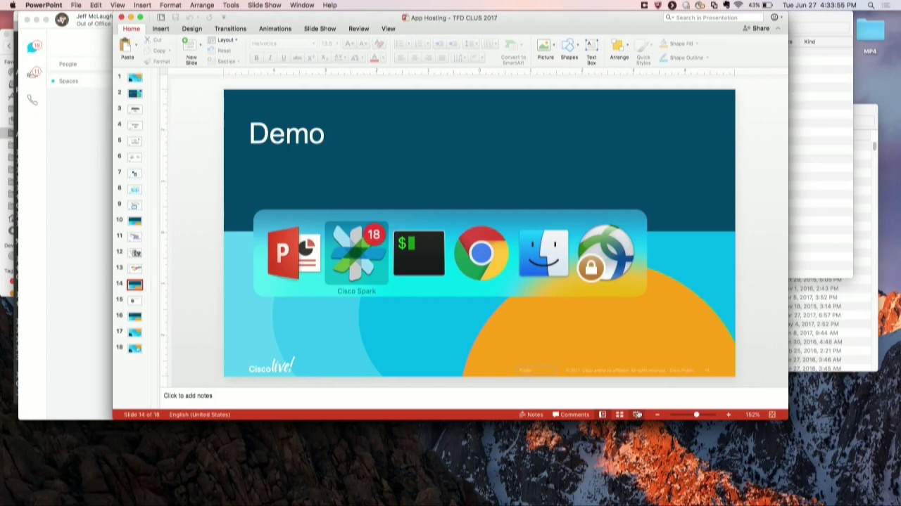This screenshot has height=506, width=901.
Task: Switch to the Design ribbon tab
Action: coord(191,29)
